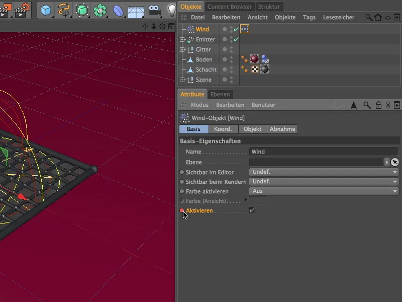Screen dimensions: 402x302
Task: Open the MoGraph array tool
Action: tap(100, 11)
